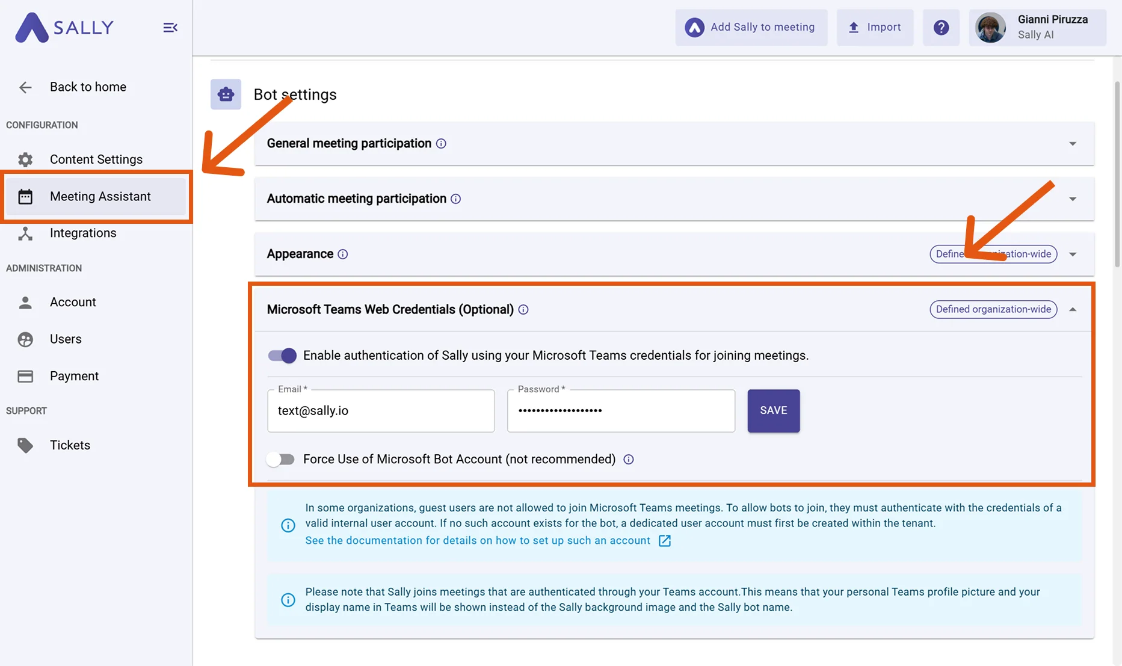Show info for Microsoft Teams Web Credentials
Screen dimensions: 1122x666
pyautogui.click(x=523, y=310)
